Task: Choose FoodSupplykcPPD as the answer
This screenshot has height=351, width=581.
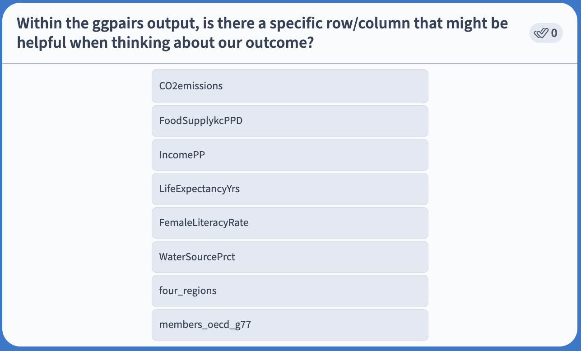Action: click(x=290, y=121)
